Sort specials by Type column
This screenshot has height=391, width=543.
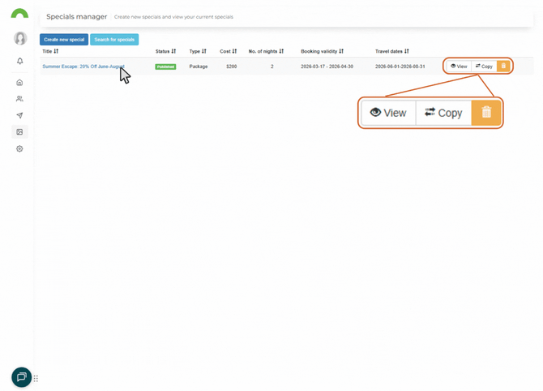coord(198,51)
